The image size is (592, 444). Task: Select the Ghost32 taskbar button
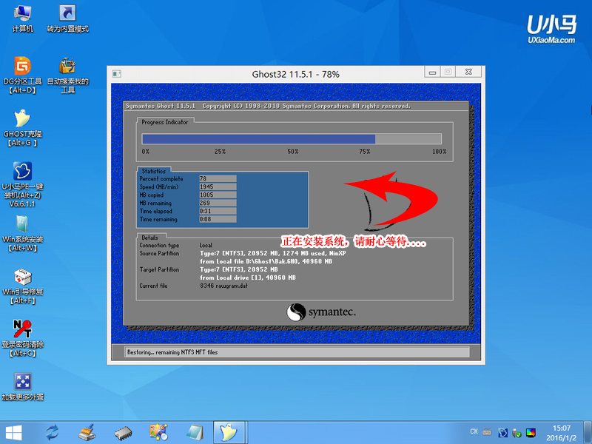coord(229,431)
